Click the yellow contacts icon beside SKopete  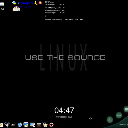36,3
